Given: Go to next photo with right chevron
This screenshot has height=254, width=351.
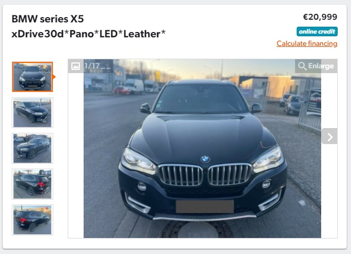Looking at the screenshot, I should [330, 136].
